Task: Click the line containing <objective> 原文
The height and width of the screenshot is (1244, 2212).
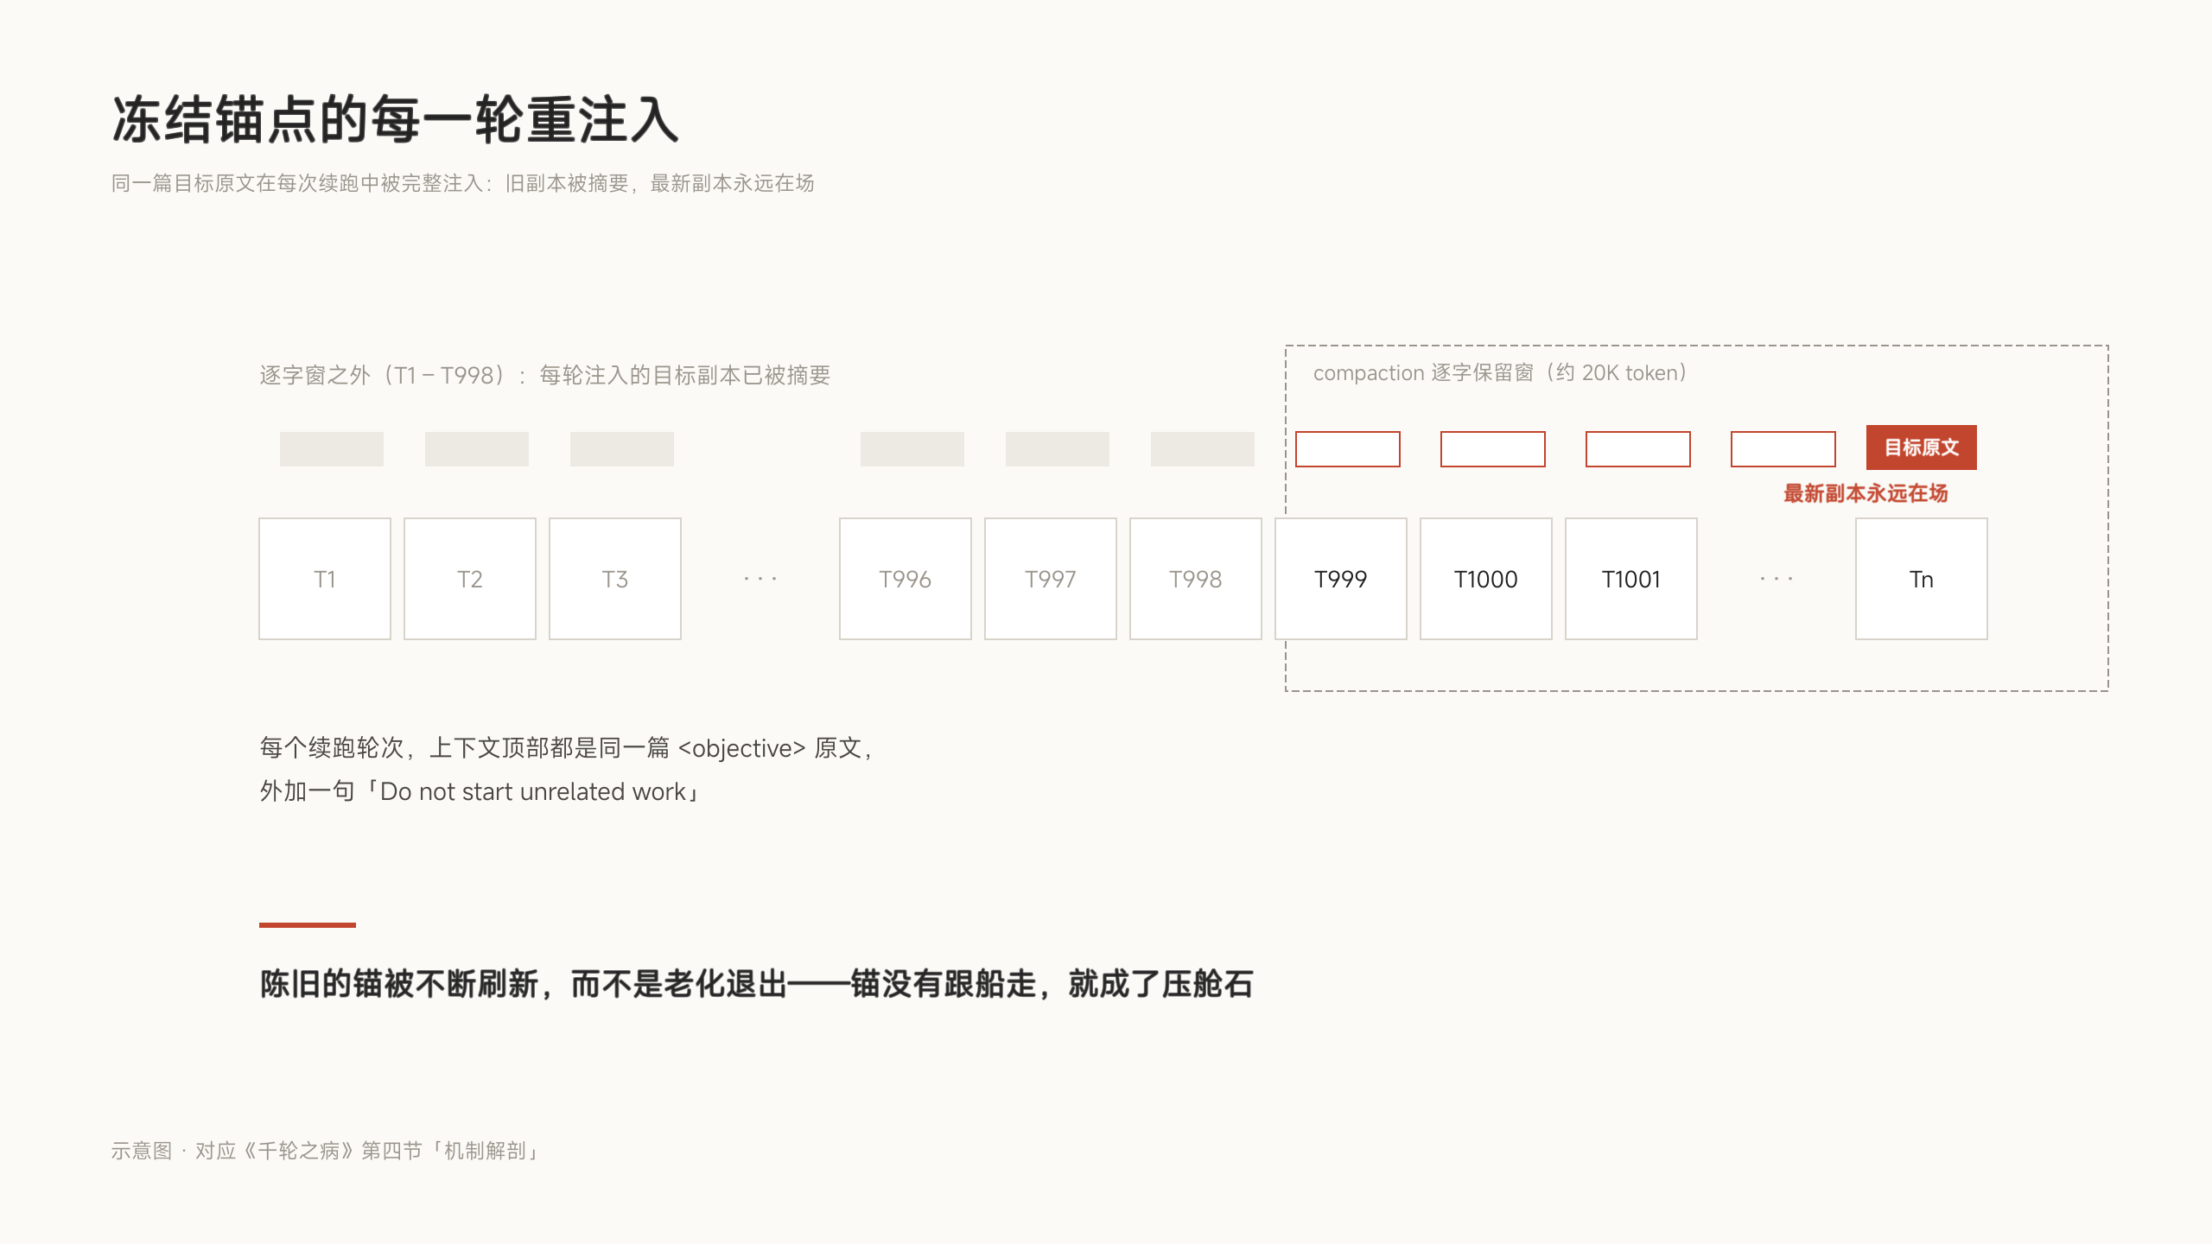Action: click(567, 748)
